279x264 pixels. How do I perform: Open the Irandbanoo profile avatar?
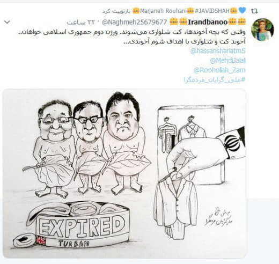[262, 30]
